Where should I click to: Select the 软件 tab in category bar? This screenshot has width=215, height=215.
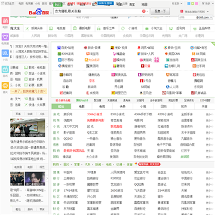(x=184, y=106)
